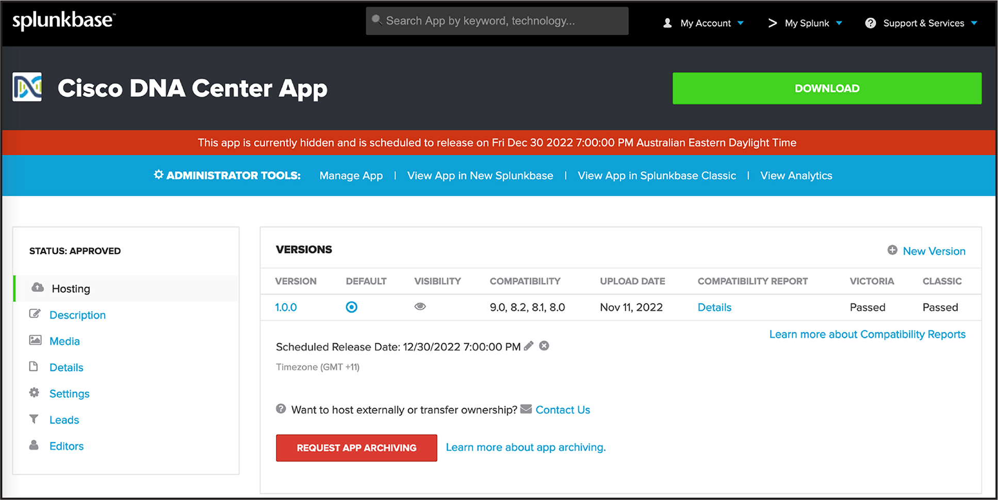Remove scheduled release date with X icon
Viewport: 998px width, 500px height.
[544, 346]
